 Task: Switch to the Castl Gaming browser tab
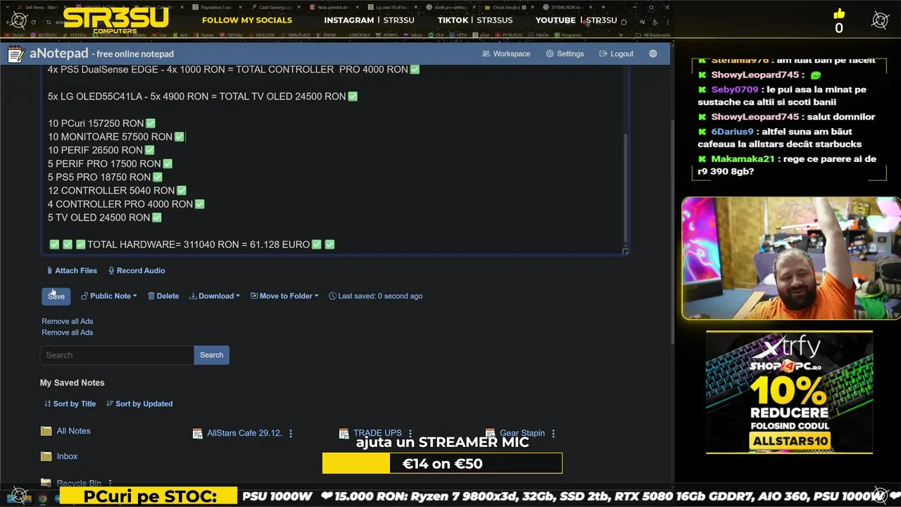click(x=277, y=7)
